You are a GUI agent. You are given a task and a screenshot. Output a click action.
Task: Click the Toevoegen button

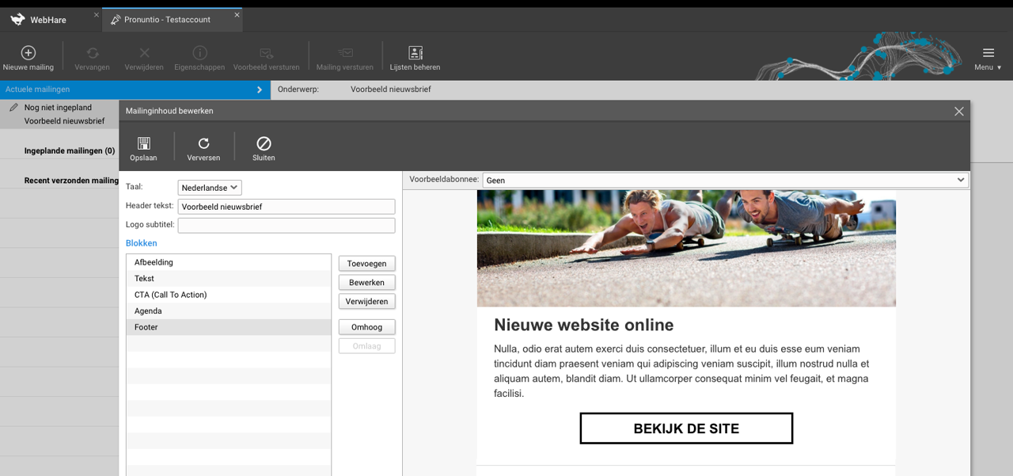pyautogui.click(x=366, y=264)
